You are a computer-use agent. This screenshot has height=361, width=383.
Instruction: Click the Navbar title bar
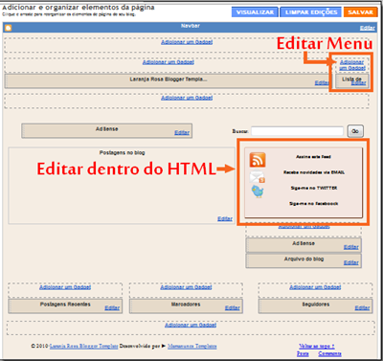point(191,27)
